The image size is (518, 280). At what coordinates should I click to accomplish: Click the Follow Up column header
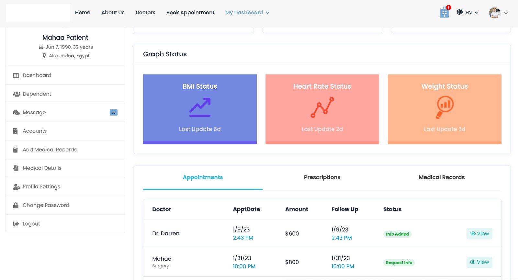[x=345, y=209]
